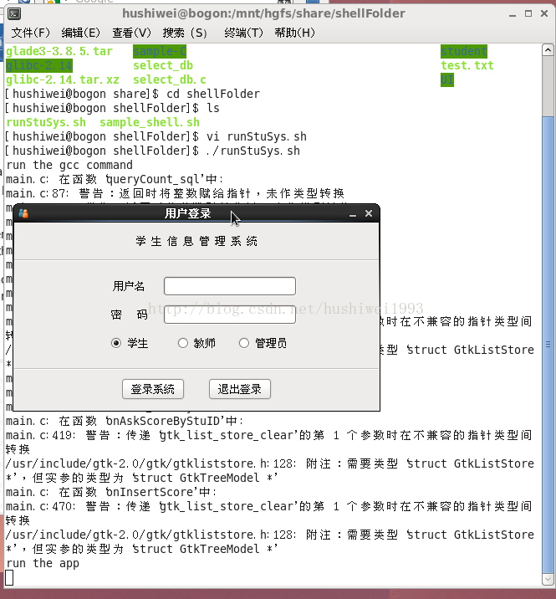Open the 编辑(E) menu
The image size is (556, 599).
[80, 33]
